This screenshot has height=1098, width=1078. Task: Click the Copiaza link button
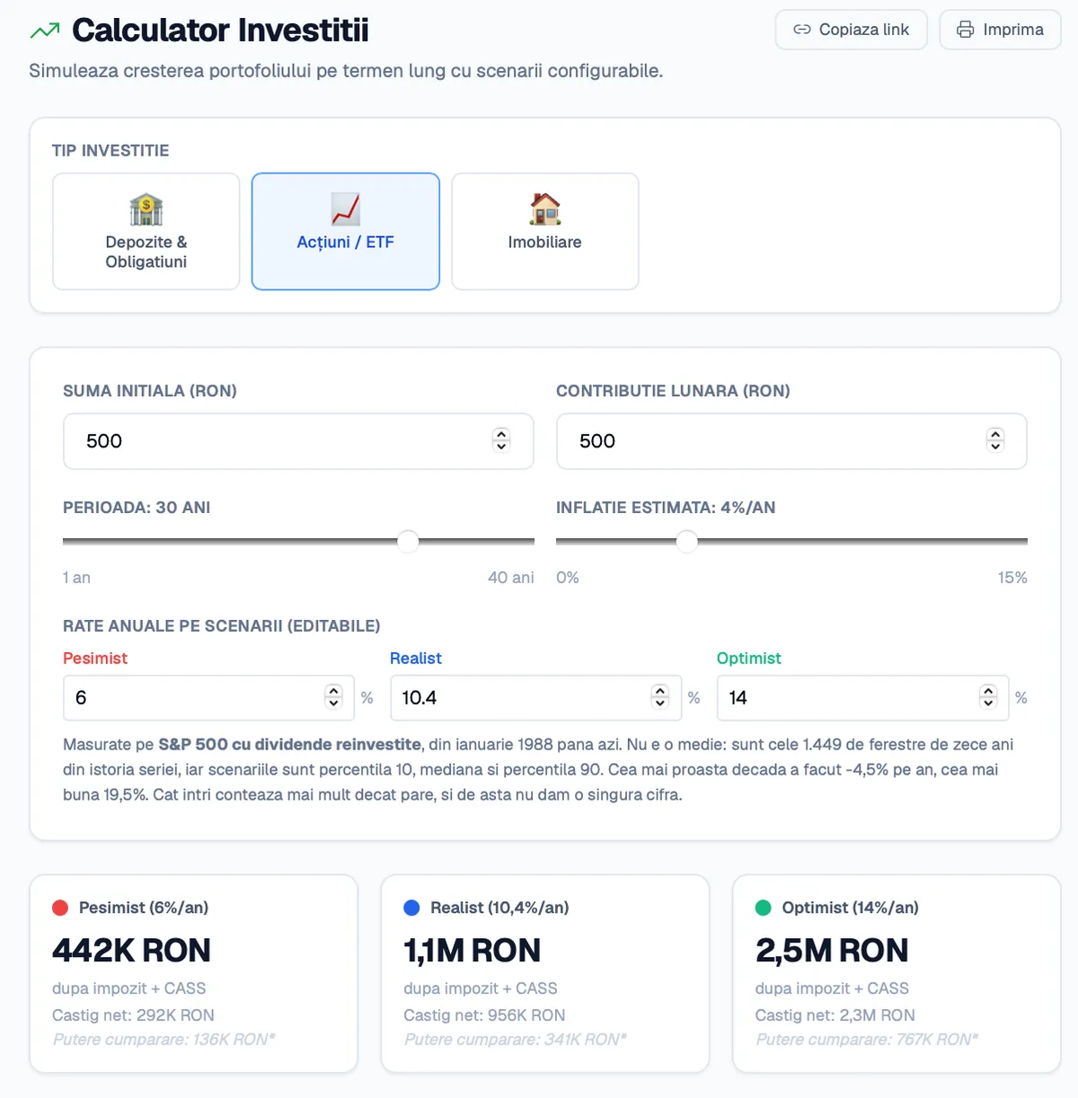pyautogui.click(x=851, y=30)
